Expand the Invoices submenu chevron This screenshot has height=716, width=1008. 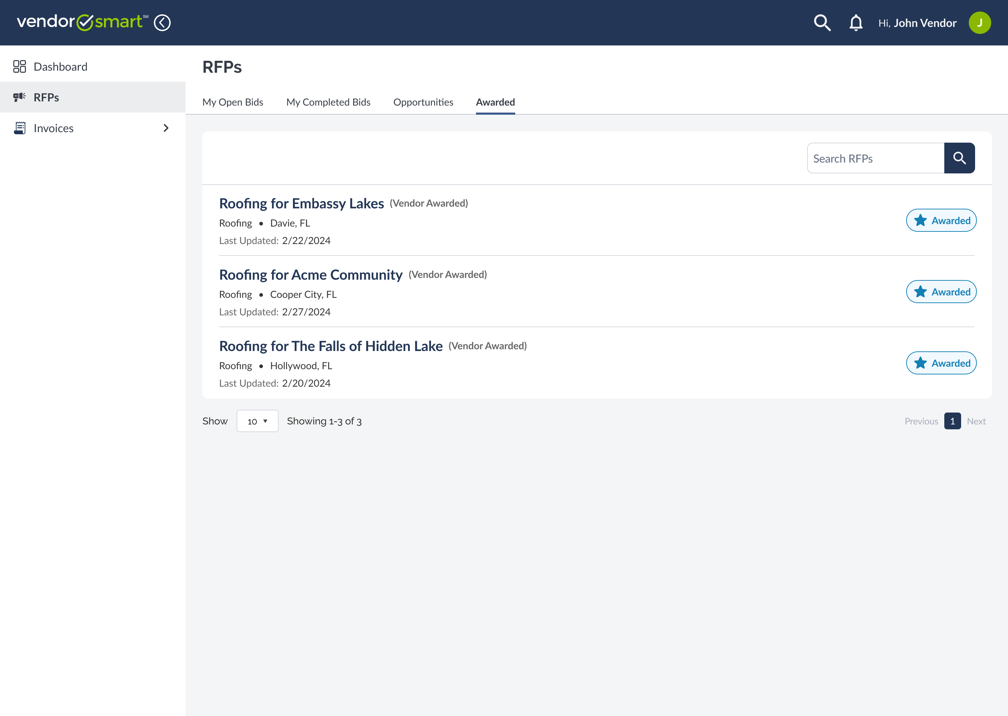166,128
